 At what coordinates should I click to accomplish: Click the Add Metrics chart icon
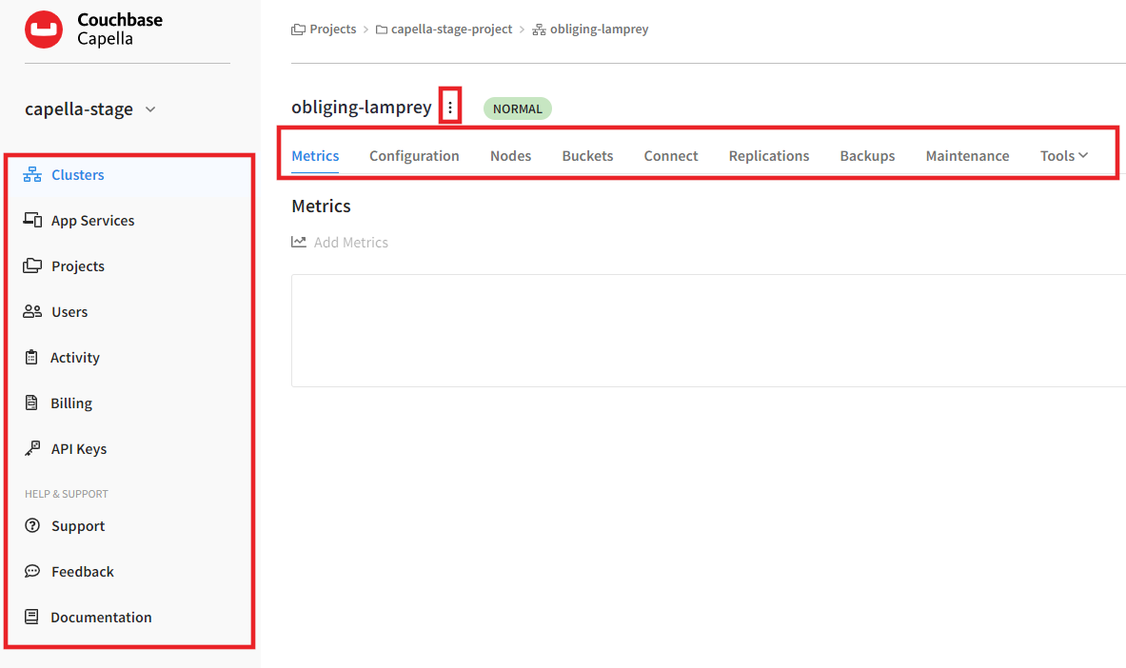[299, 242]
